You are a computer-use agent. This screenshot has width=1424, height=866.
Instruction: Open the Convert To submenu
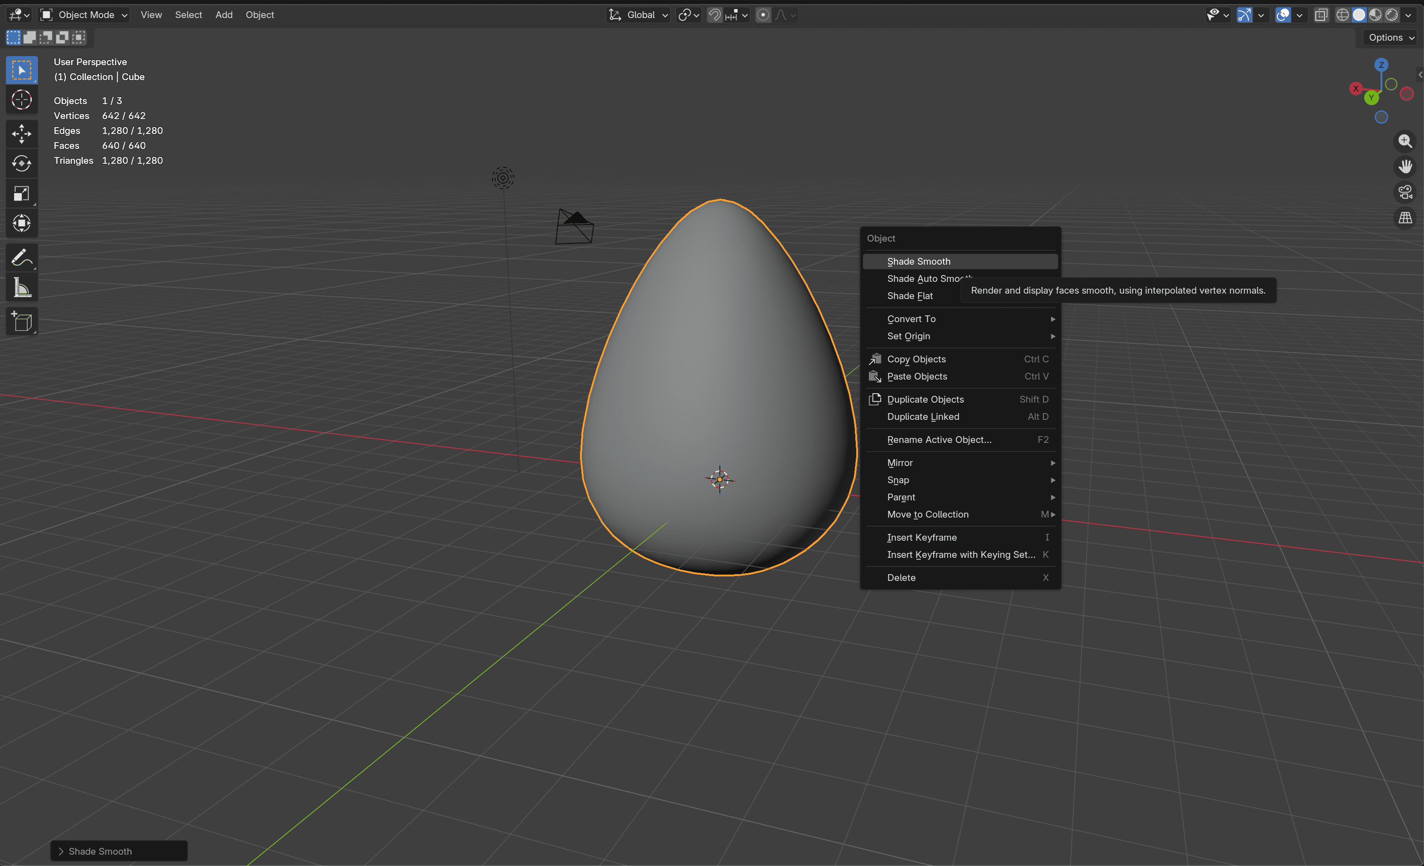pyautogui.click(x=960, y=319)
